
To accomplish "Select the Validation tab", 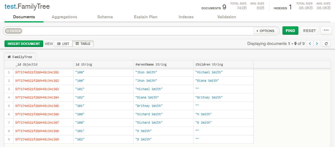I will click(226, 17).
